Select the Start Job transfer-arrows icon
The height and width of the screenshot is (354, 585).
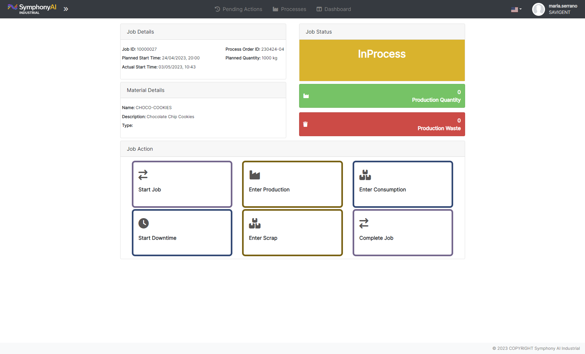pyautogui.click(x=143, y=175)
